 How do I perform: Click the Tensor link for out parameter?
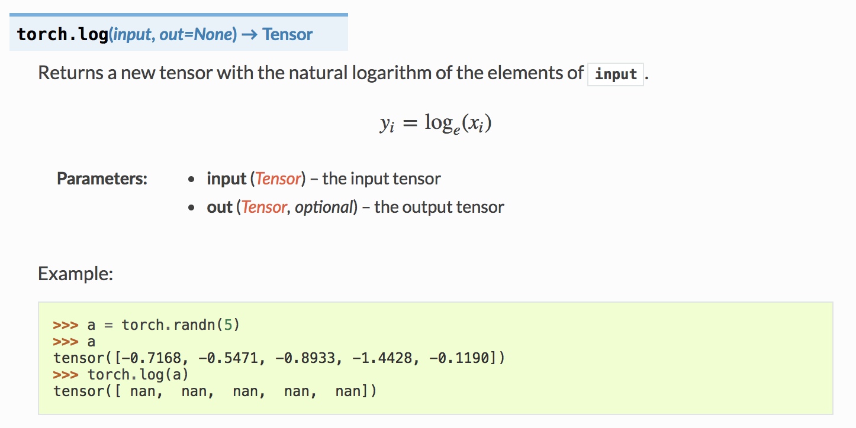click(x=264, y=207)
